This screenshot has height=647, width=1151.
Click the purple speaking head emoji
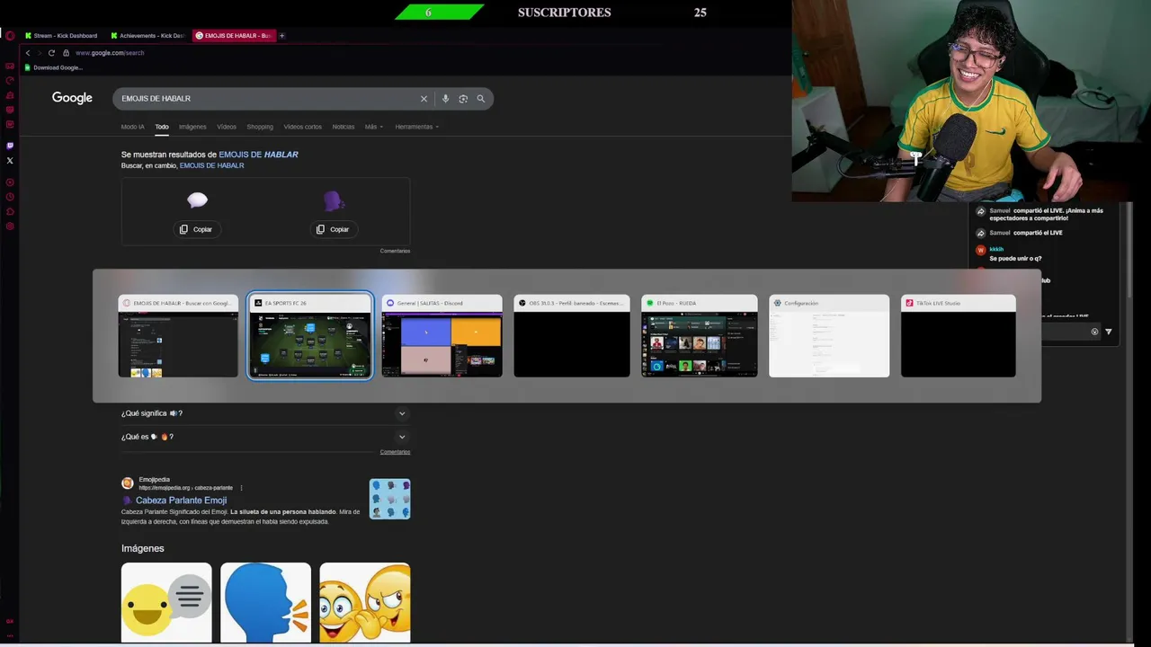(334, 200)
